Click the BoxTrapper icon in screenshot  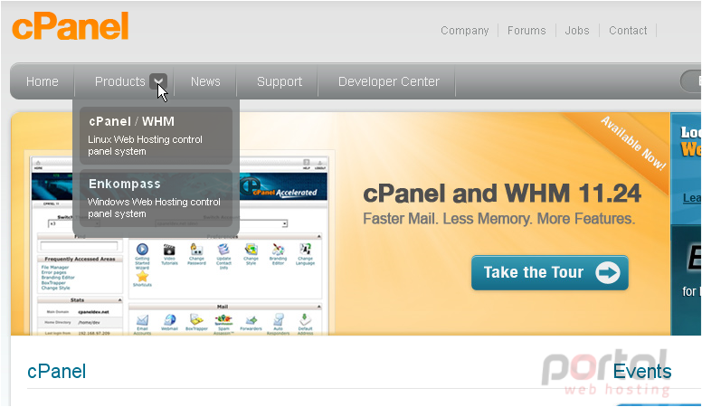(x=196, y=319)
